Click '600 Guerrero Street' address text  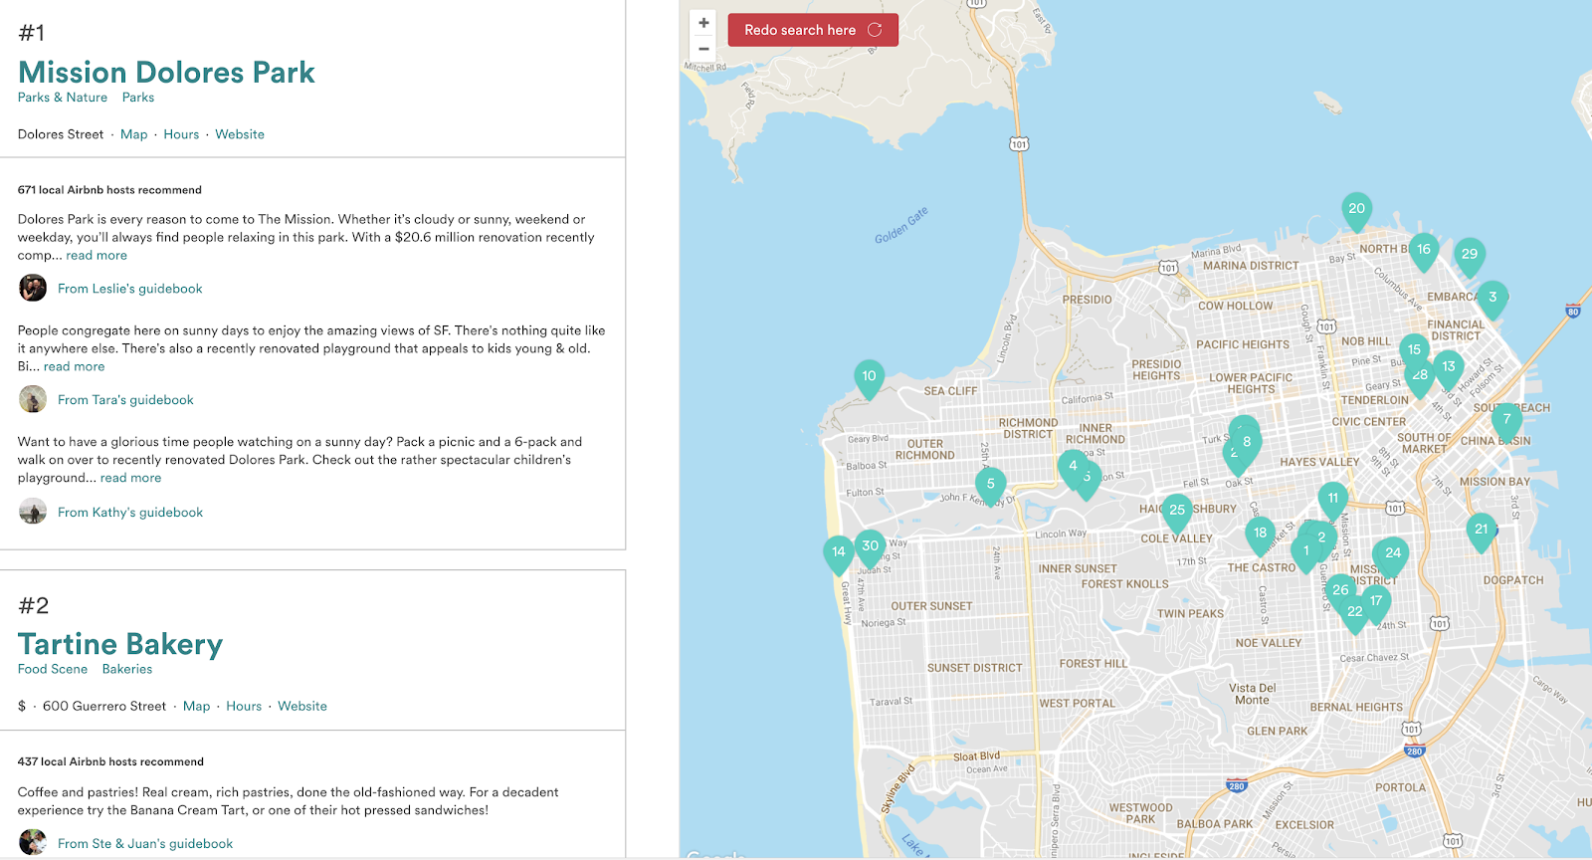coord(104,706)
